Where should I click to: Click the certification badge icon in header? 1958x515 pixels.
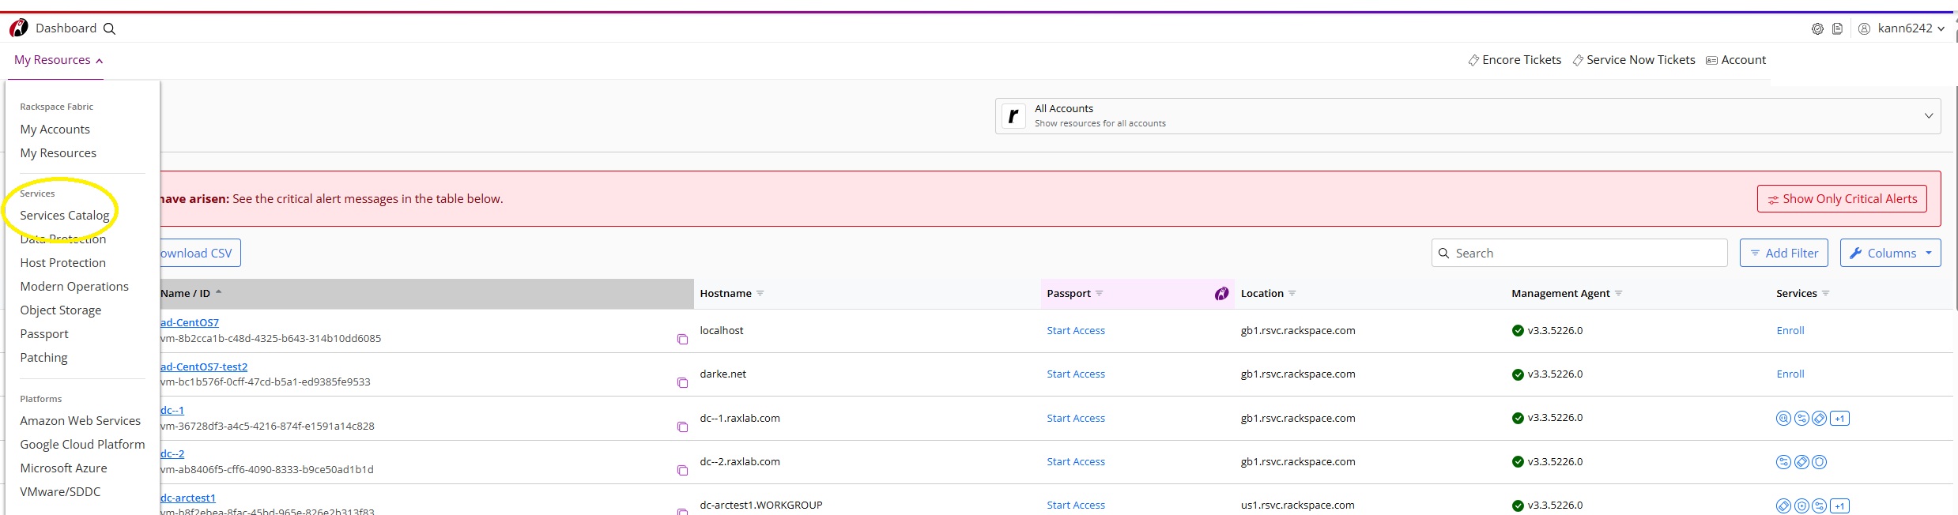click(x=1817, y=28)
